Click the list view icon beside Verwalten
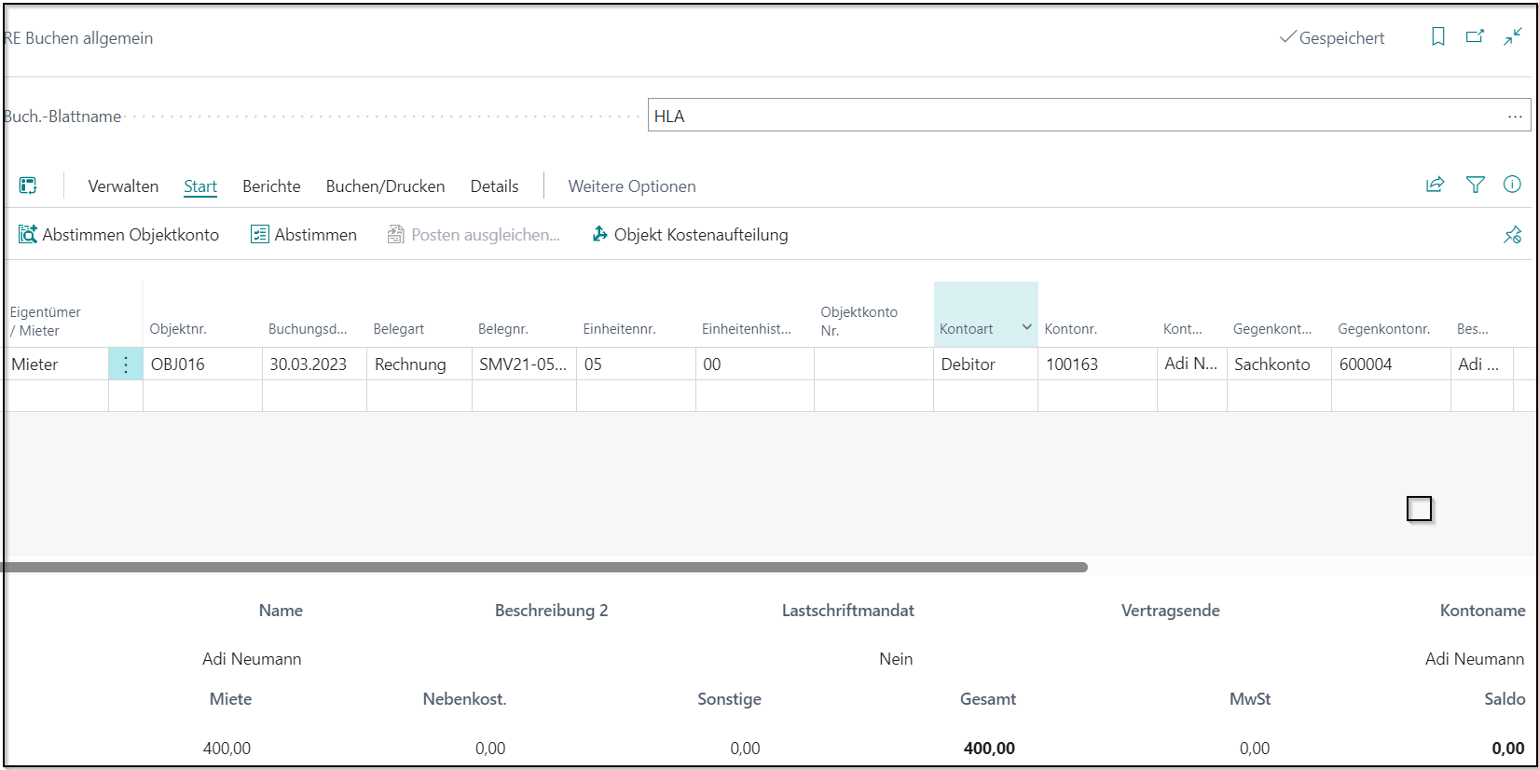The height and width of the screenshot is (770, 1539). pos(28,186)
